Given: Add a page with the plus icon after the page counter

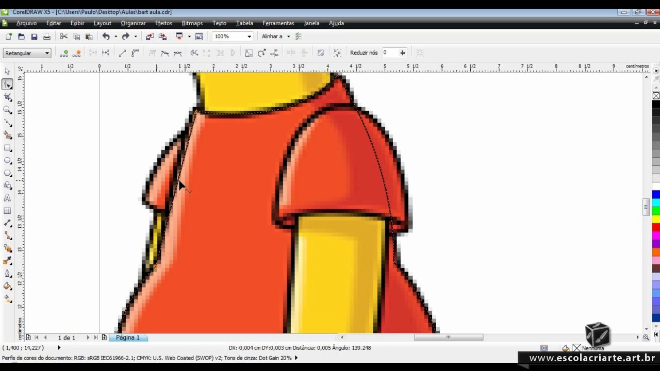Looking at the screenshot, I should tap(104, 338).
